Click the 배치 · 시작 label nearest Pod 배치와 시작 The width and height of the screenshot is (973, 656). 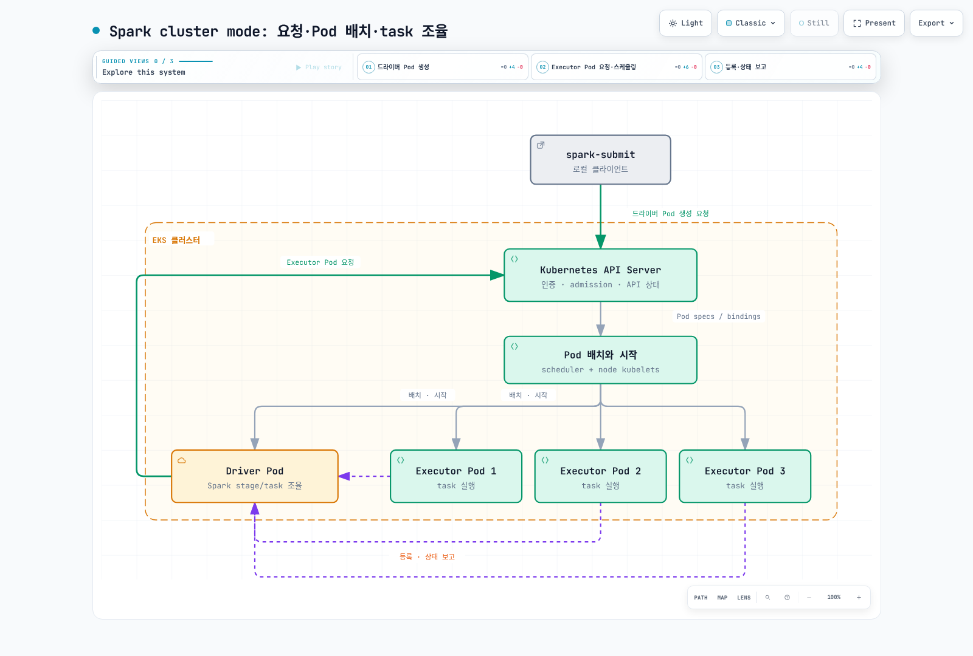coord(528,395)
